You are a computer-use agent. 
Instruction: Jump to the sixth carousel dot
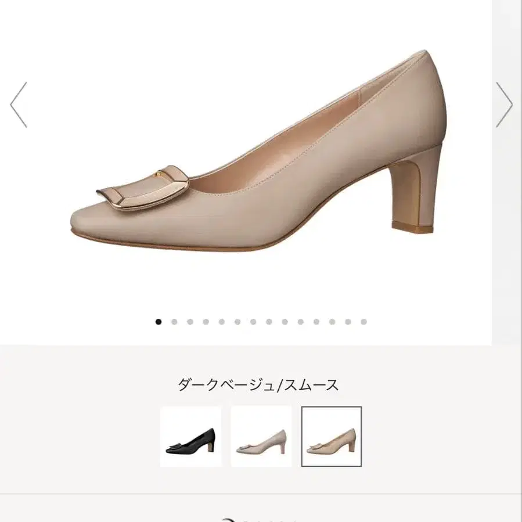237,322
